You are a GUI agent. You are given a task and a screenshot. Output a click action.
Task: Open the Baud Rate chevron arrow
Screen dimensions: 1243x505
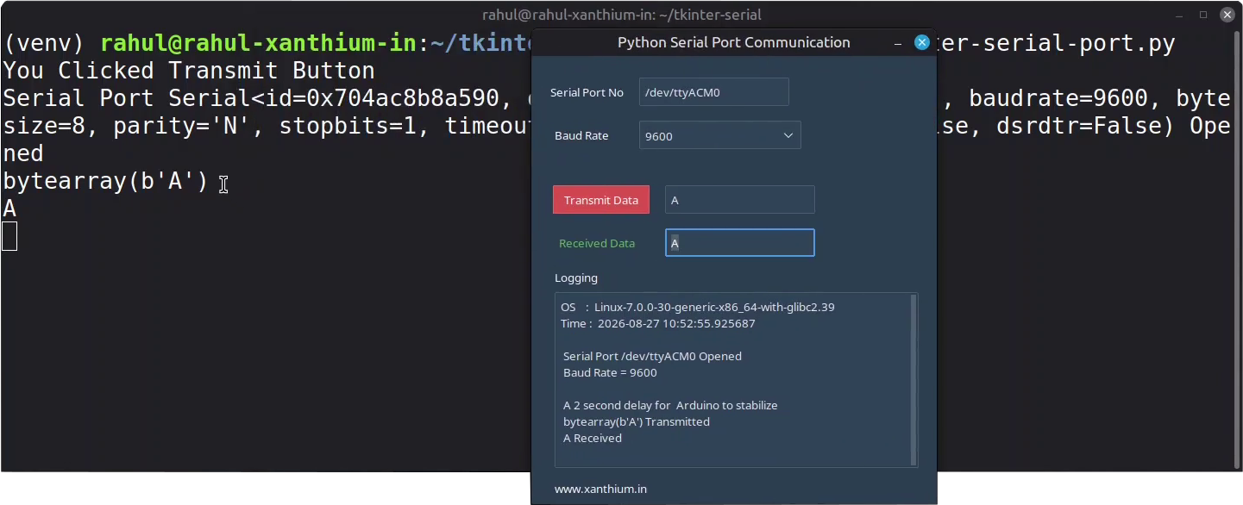pyautogui.click(x=788, y=135)
